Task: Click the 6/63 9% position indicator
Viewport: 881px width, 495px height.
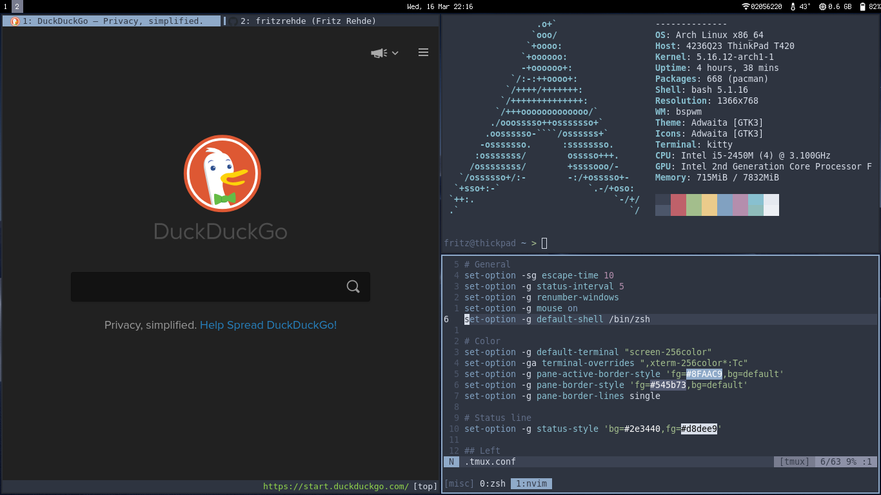Action: (846, 461)
